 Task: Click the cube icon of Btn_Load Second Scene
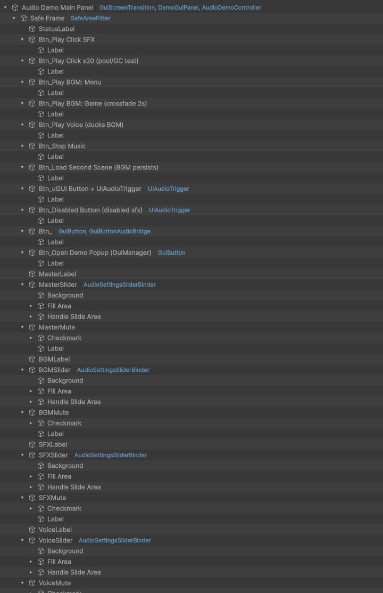pyautogui.click(x=32, y=167)
